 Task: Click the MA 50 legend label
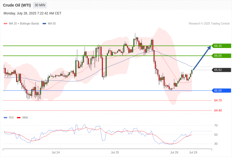pos(52,24)
